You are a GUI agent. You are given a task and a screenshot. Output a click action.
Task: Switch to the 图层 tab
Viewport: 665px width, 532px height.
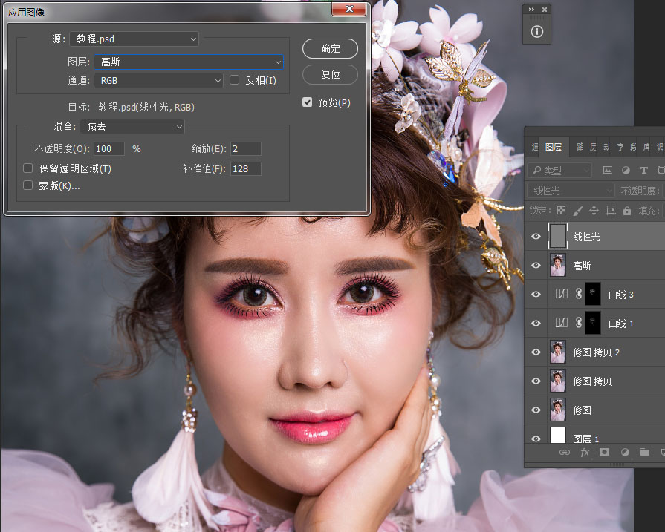click(x=553, y=147)
